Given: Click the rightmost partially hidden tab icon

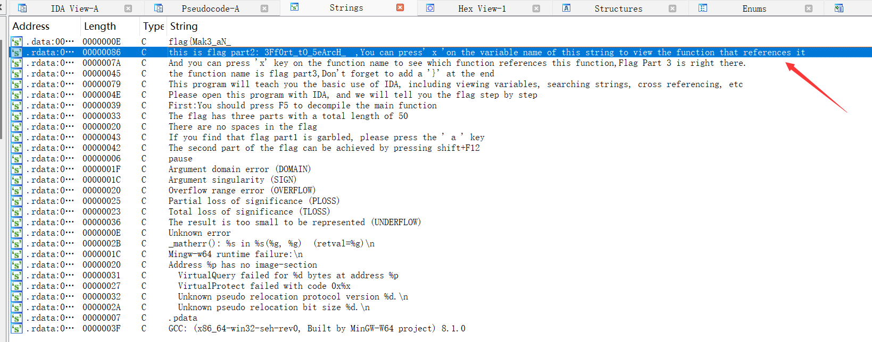Looking at the screenshot, I should click(839, 8).
